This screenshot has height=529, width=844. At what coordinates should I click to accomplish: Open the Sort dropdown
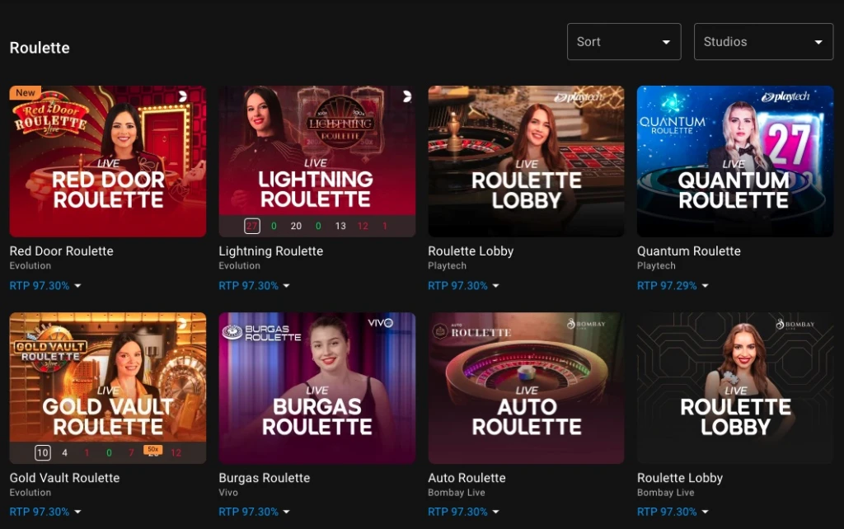[x=624, y=42]
